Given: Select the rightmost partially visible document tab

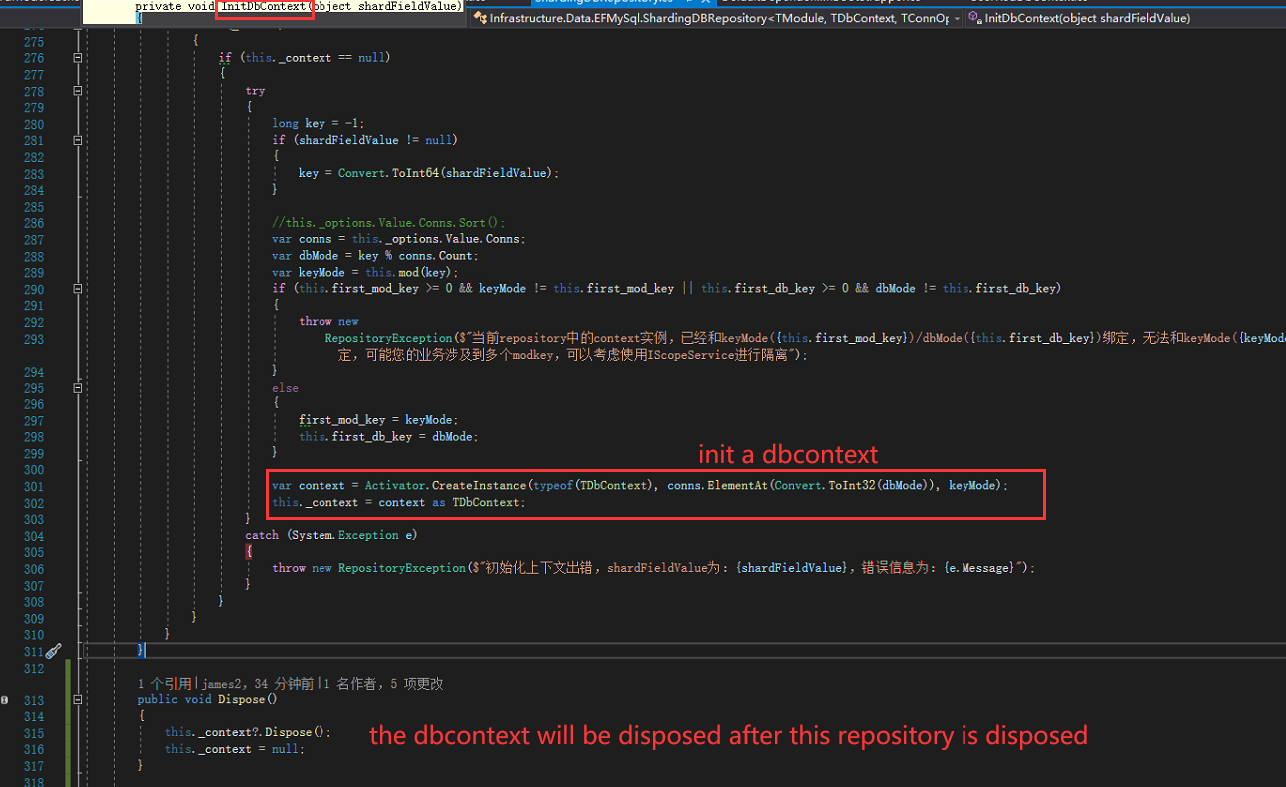Looking at the screenshot, I should [x=1118, y=3].
